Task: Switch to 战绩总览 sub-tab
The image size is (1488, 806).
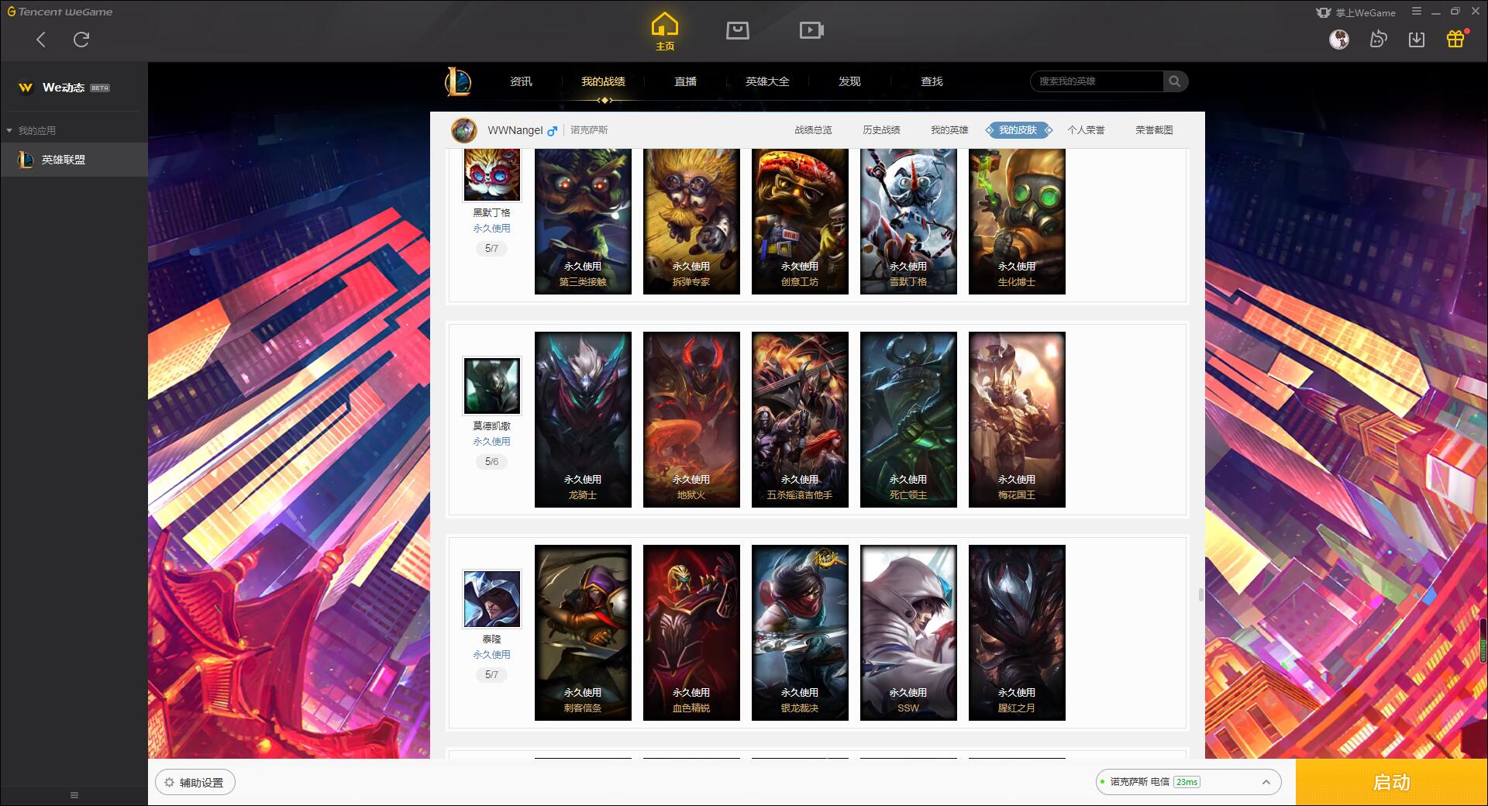Action: point(813,130)
